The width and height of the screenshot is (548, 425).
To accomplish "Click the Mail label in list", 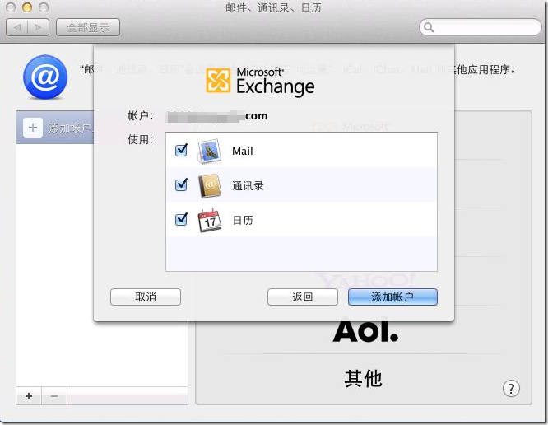I will click(243, 151).
